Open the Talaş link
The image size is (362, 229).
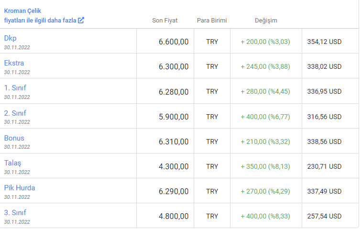[x=13, y=163]
